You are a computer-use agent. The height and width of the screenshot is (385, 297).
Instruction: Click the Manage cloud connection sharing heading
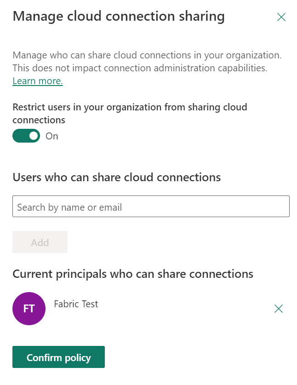pos(119,16)
